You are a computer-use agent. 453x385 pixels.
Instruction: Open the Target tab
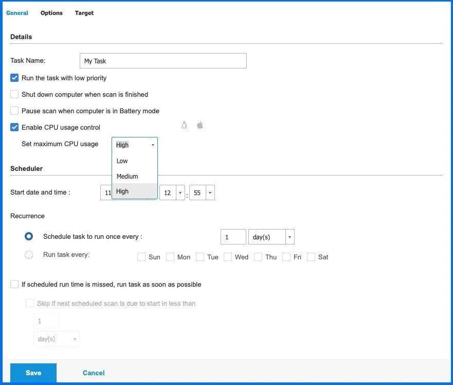point(84,13)
